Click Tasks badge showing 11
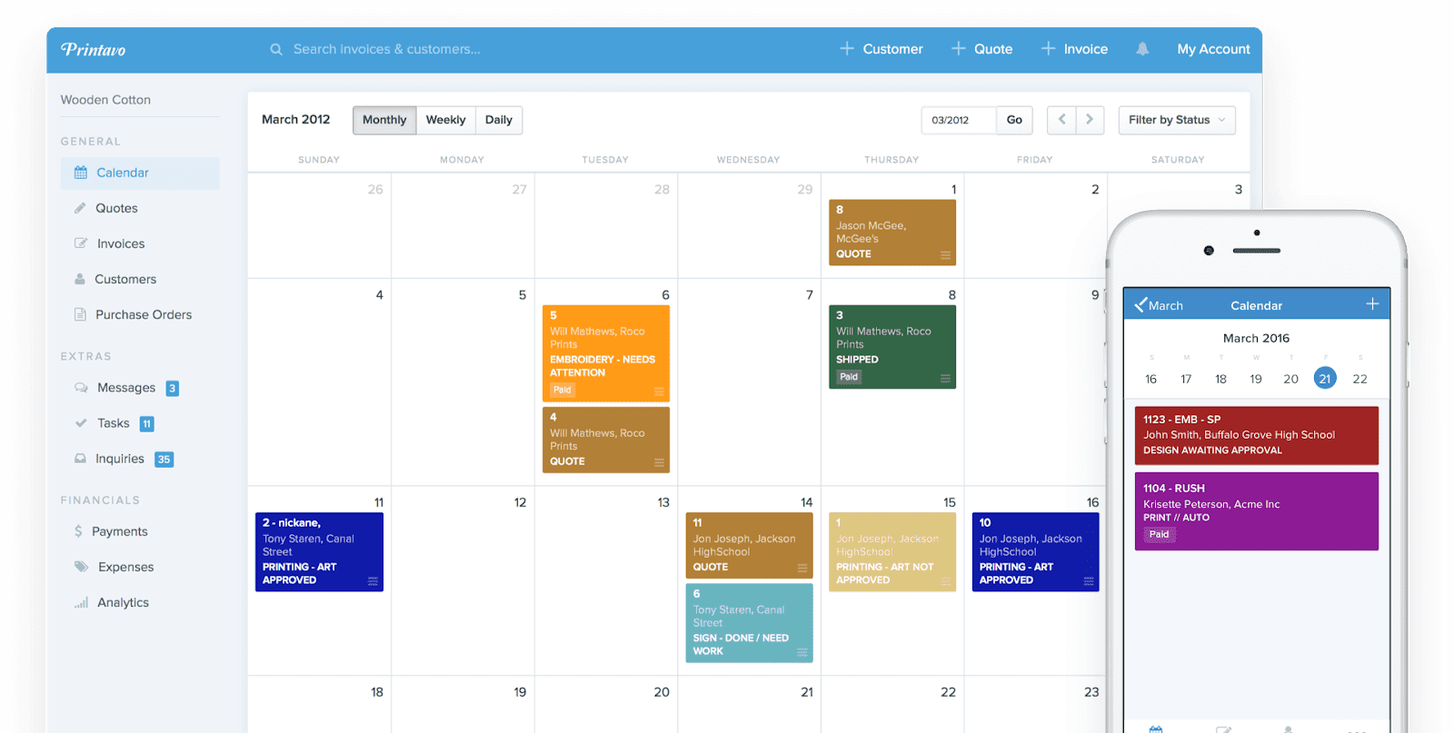Viewport: 1454px width, 733px height. (147, 424)
